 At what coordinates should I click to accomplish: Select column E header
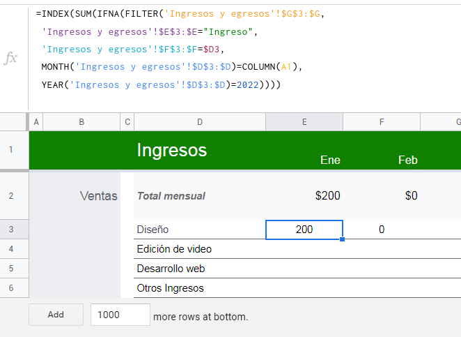(x=304, y=122)
